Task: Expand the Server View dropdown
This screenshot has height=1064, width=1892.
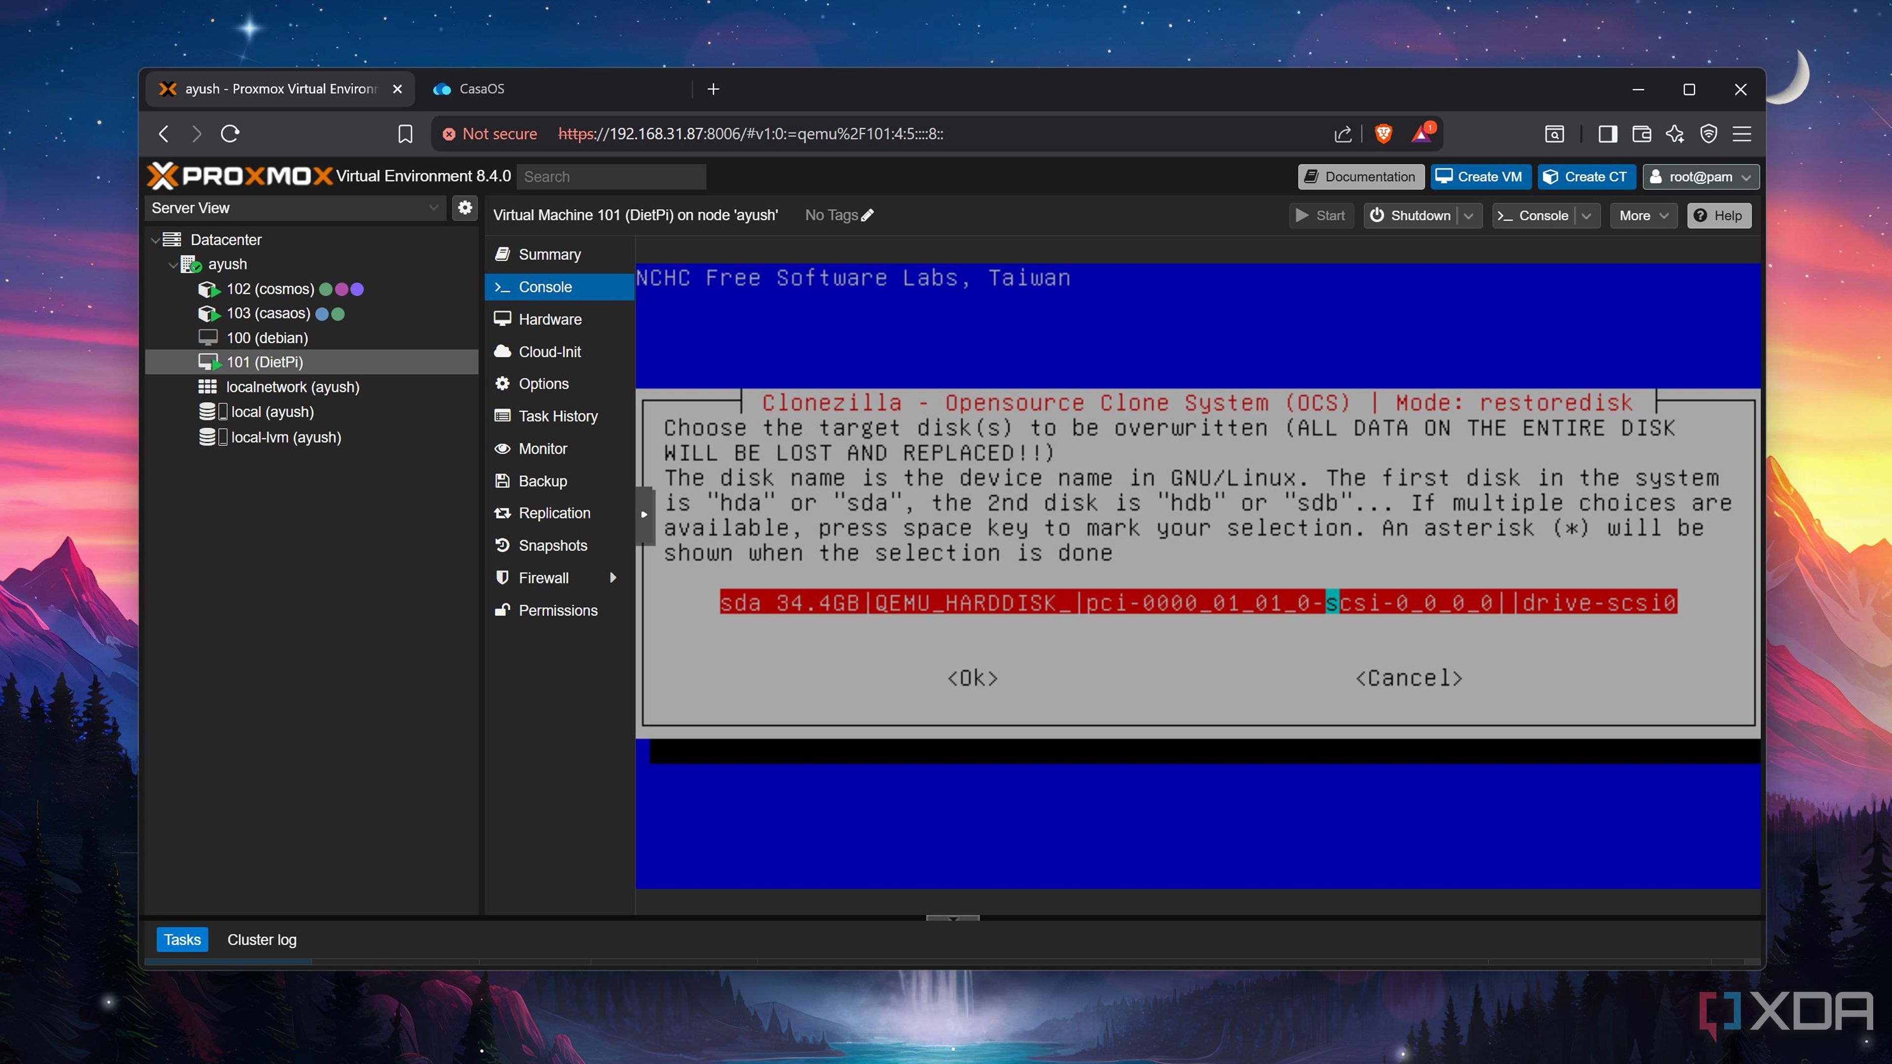Action: 434,208
